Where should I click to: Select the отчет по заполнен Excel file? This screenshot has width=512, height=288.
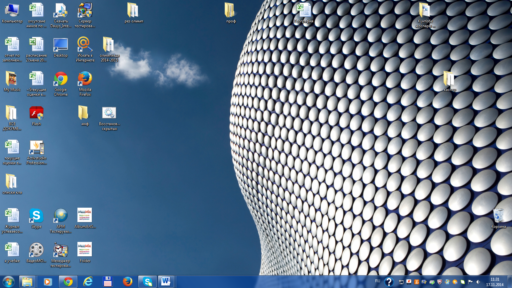pos(12,50)
